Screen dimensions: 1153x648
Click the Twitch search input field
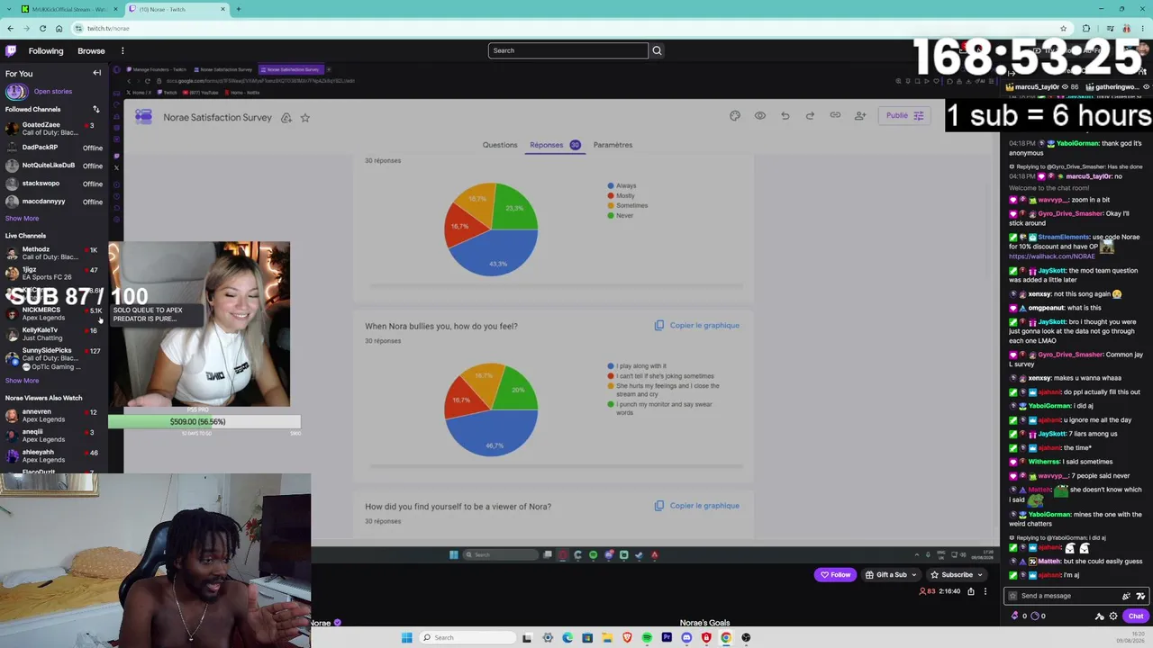tap(568, 50)
